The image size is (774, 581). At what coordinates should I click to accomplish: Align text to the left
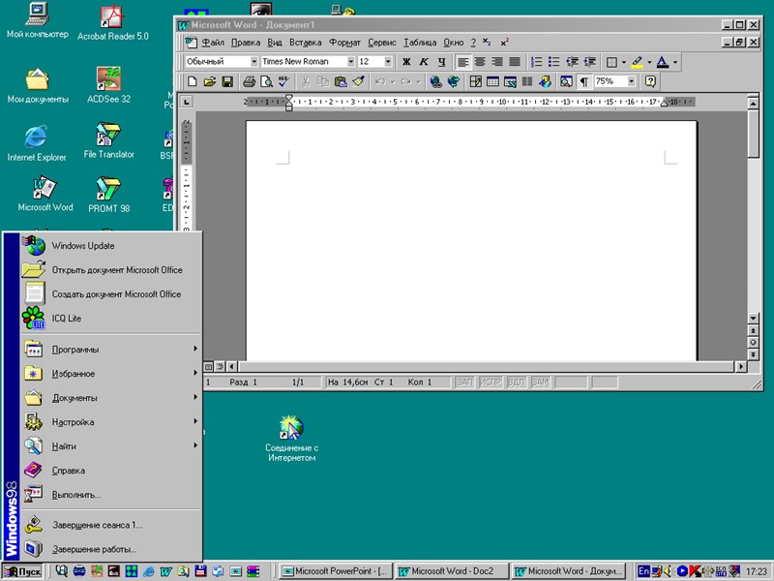coord(462,62)
